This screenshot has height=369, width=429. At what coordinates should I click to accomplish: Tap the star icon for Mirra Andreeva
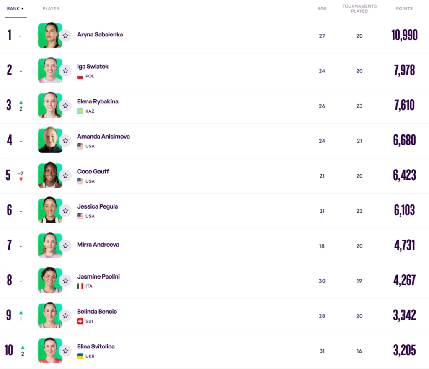[x=65, y=246]
